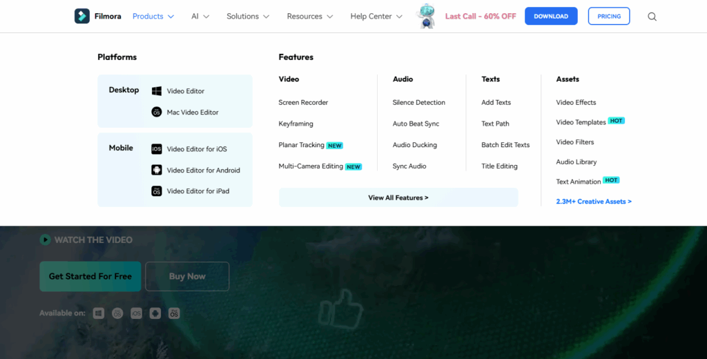Expand the AI menu chevron
The height and width of the screenshot is (359, 707).
pyautogui.click(x=206, y=17)
